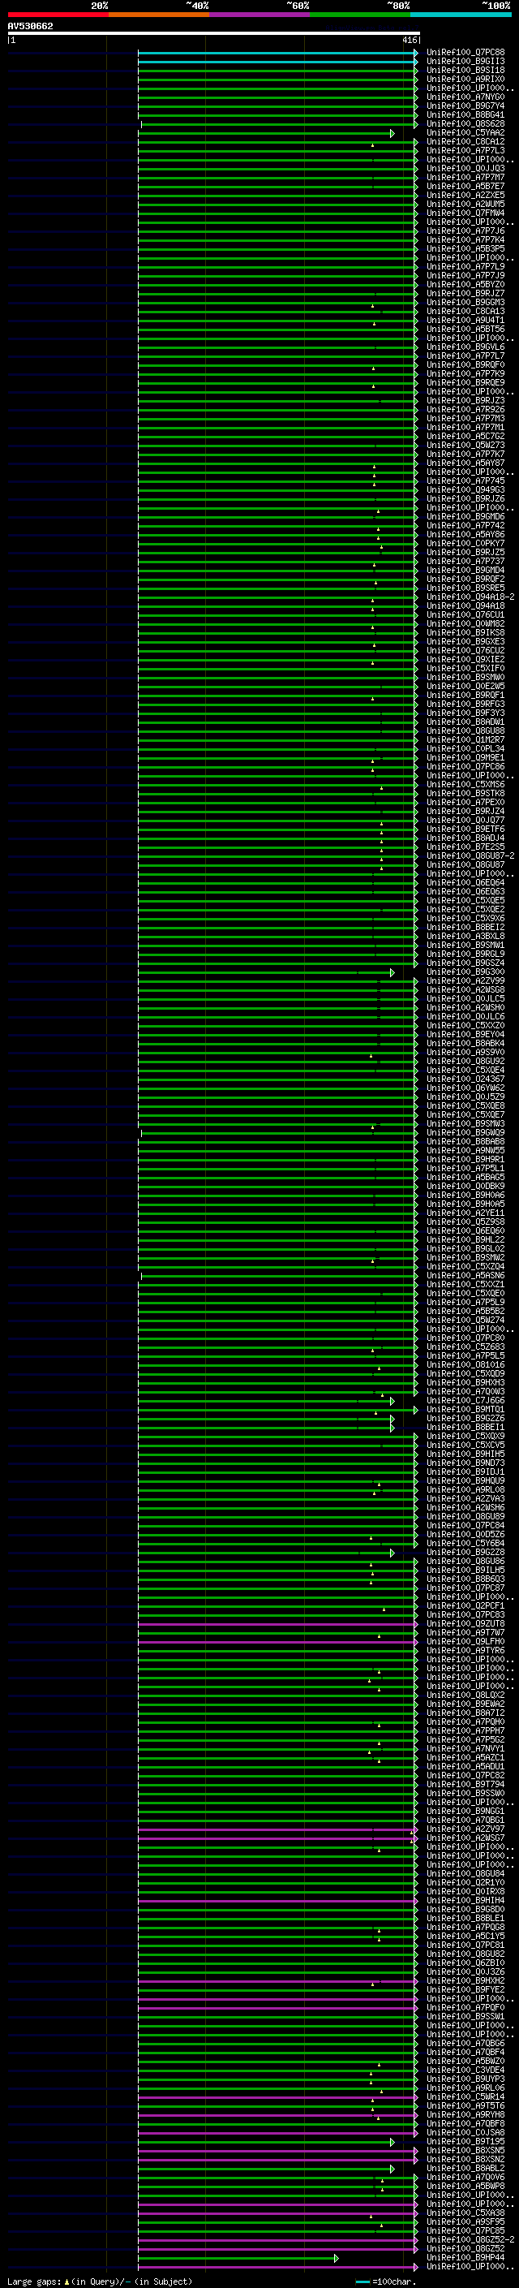The width and height of the screenshot is (519, 2288).
Task: Click the red 20% identity color band
Action: [58, 15]
